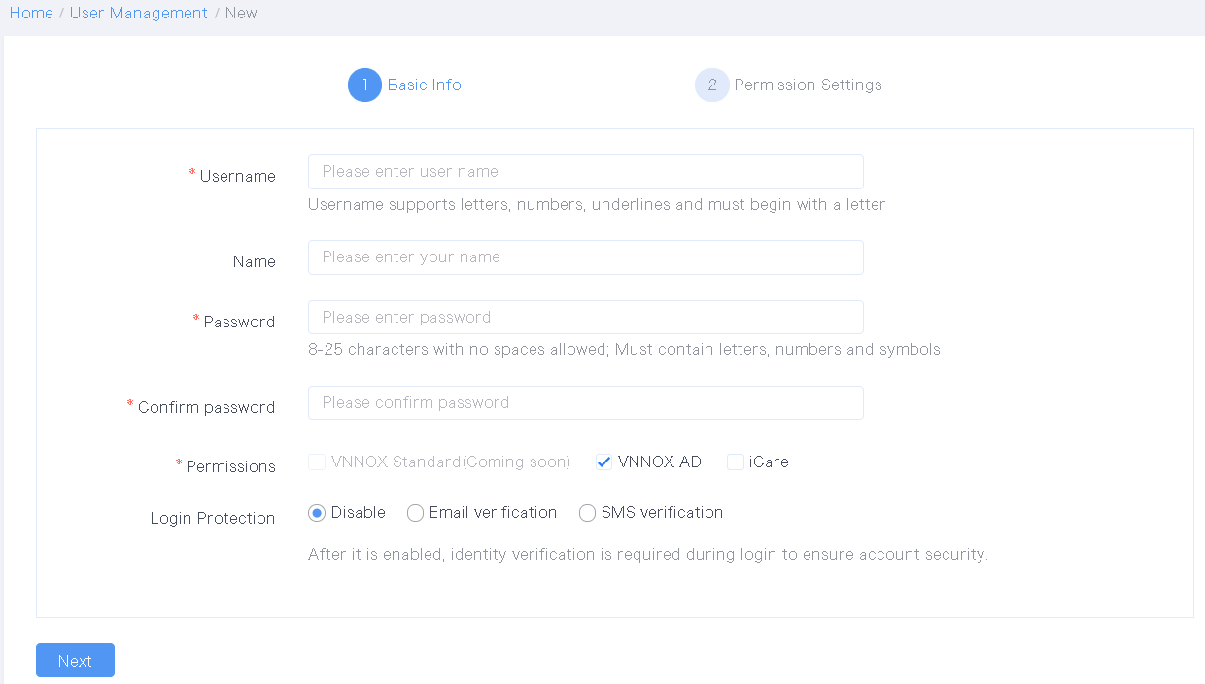Check the iCare permission checkbox
1205x684 pixels.
click(736, 462)
